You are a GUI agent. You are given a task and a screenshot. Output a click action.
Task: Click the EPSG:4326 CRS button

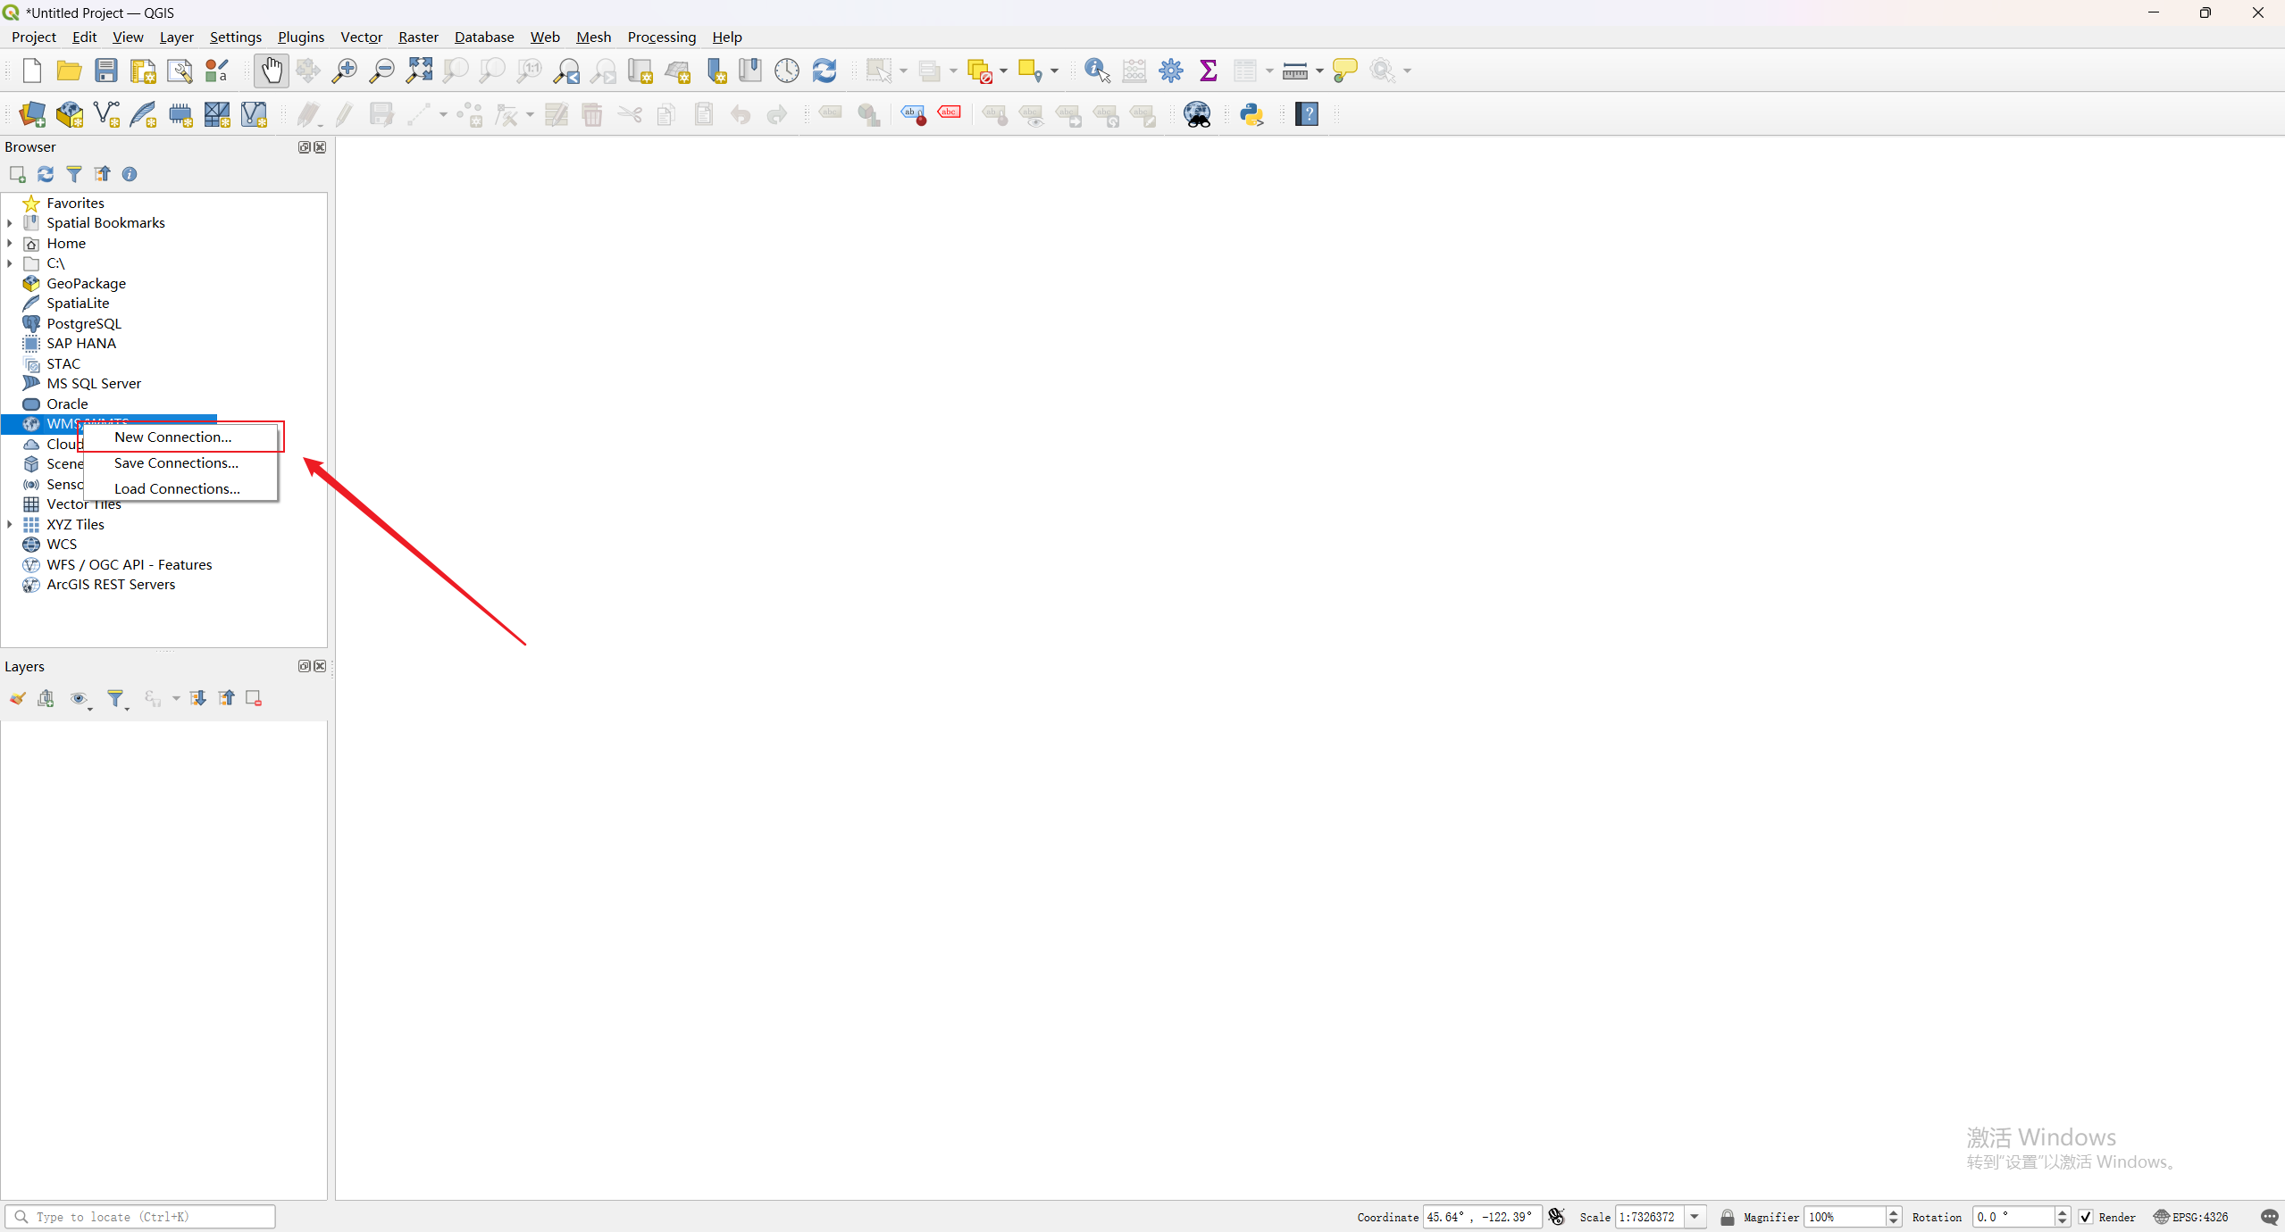[2191, 1217]
